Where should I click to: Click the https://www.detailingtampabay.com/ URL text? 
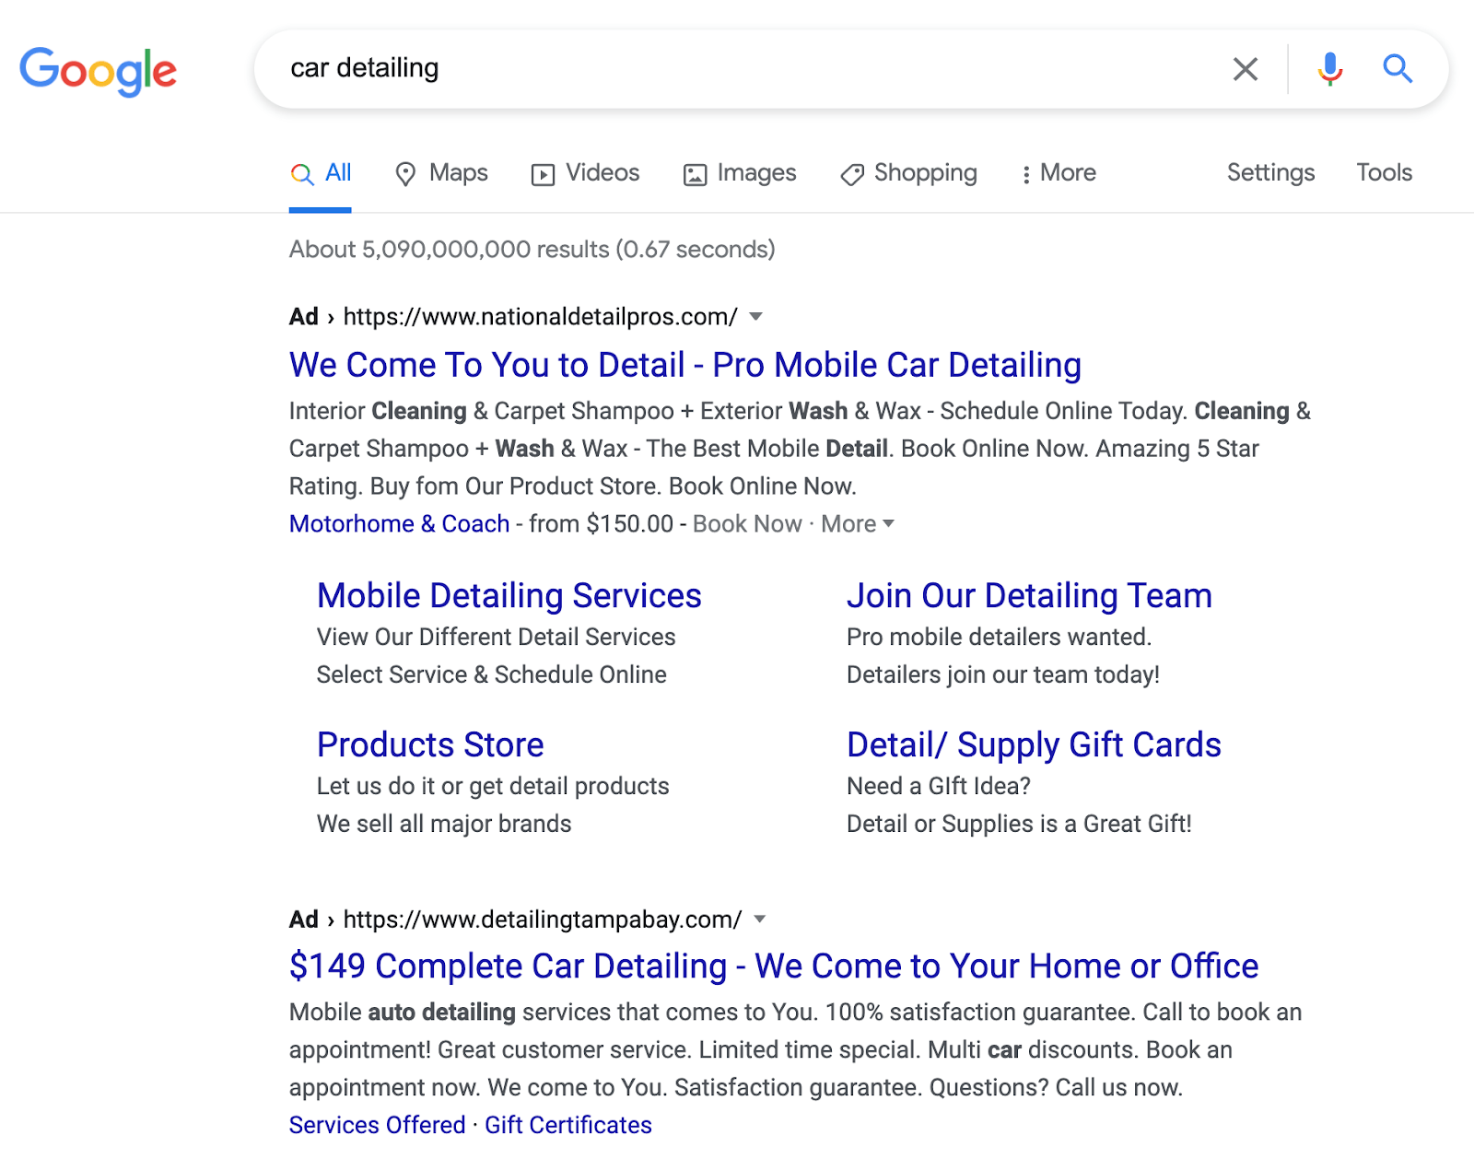pos(543,919)
